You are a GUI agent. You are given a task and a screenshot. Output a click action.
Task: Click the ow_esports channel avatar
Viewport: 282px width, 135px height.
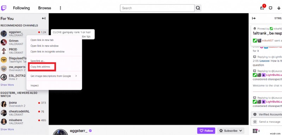click(x=4, y=68)
